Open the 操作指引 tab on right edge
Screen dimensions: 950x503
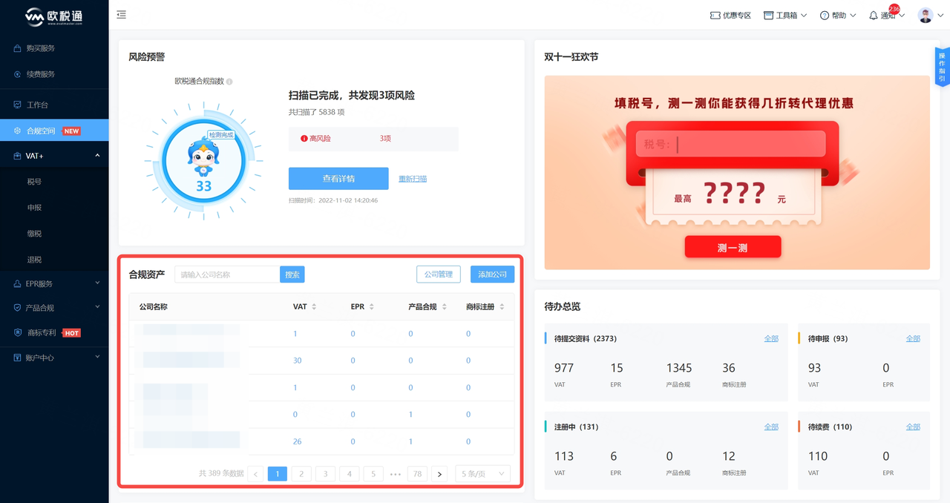[x=941, y=67]
